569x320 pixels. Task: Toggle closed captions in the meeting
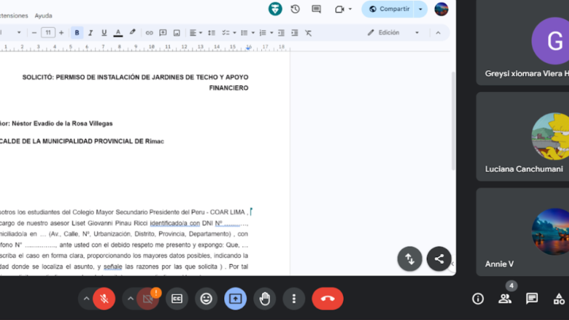(x=177, y=299)
